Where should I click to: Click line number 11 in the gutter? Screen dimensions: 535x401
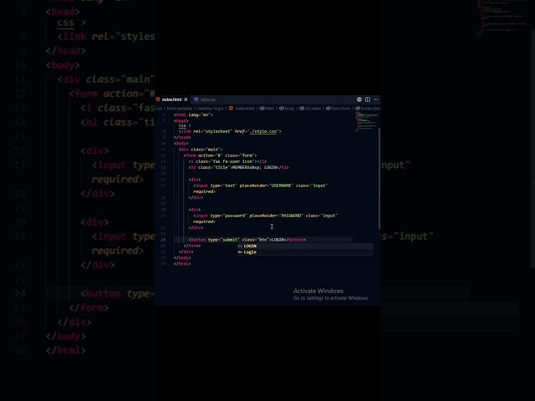163,150
